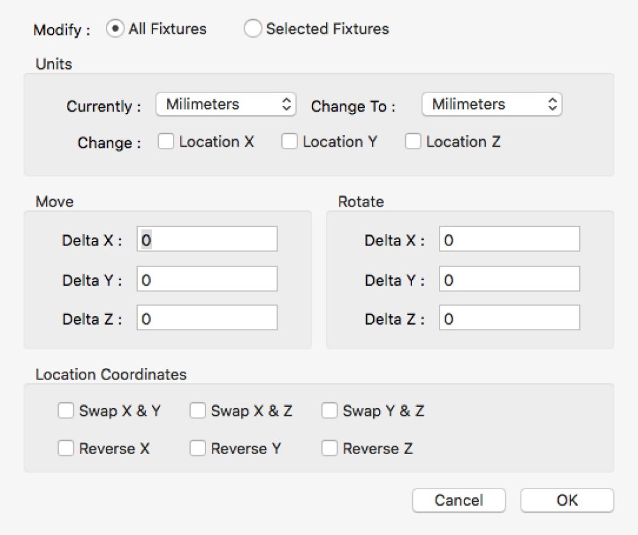
Task: Focus the Rotate Delta Y input
Action: [x=509, y=279]
